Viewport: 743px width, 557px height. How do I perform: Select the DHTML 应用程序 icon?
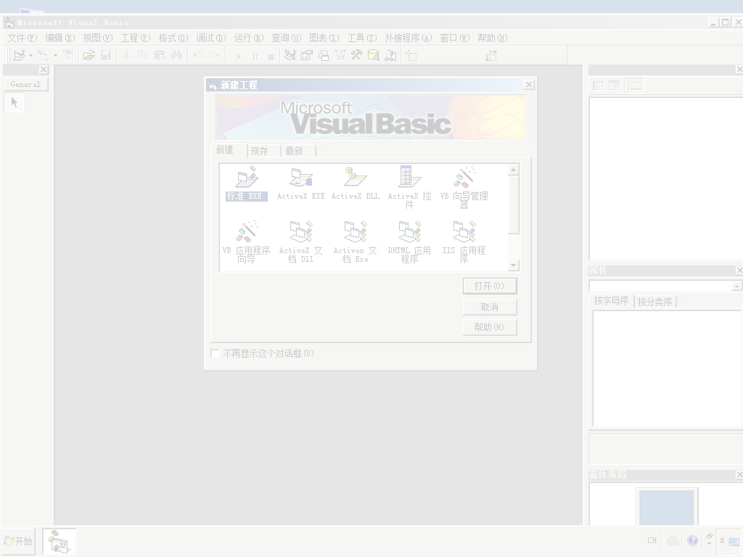(409, 242)
